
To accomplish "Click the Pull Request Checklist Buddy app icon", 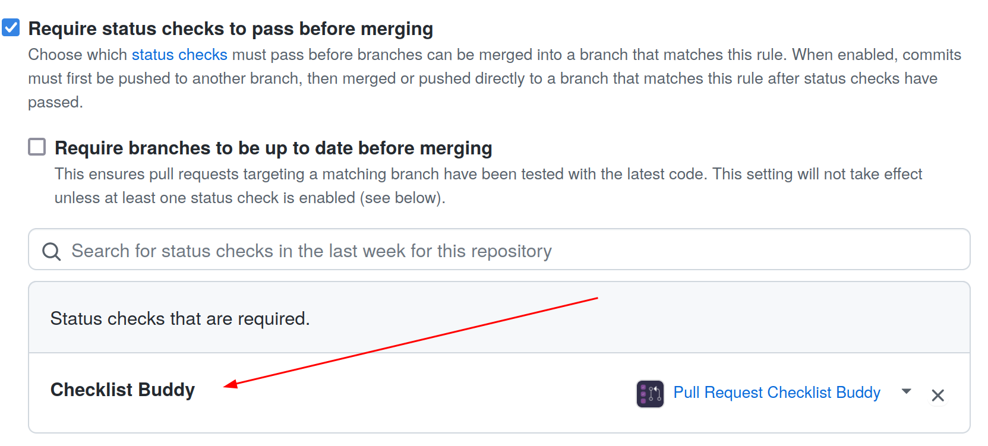I will [650, 394].
